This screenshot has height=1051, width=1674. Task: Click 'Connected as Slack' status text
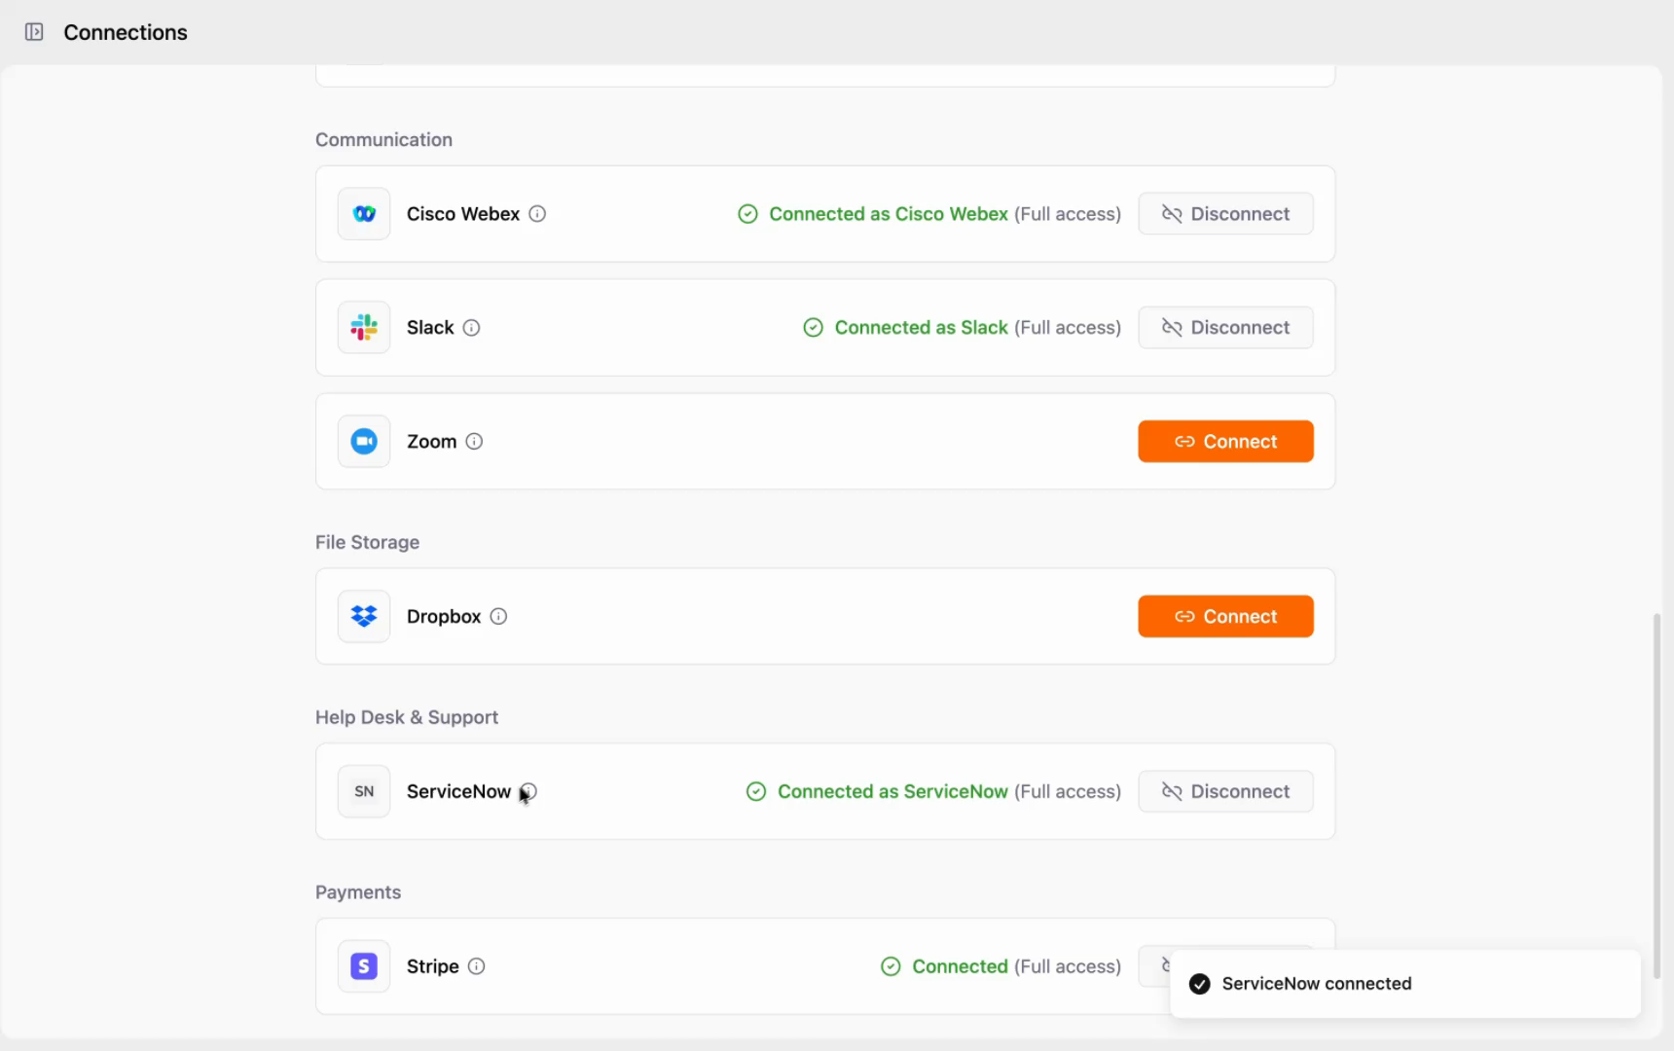(x=922, y=328)
